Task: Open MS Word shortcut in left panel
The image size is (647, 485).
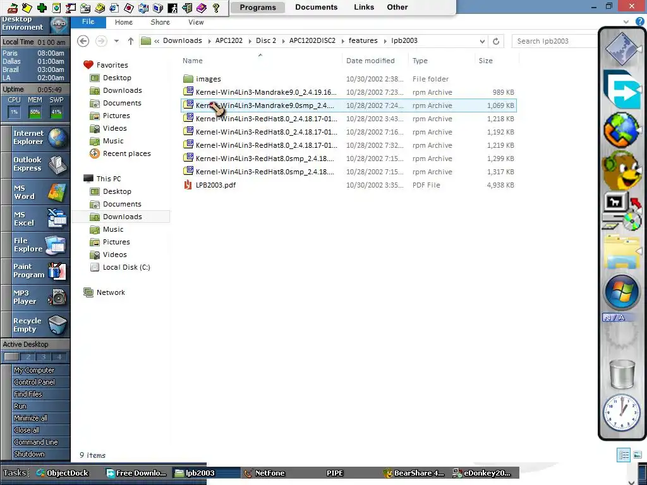Action: coord(35,192)
